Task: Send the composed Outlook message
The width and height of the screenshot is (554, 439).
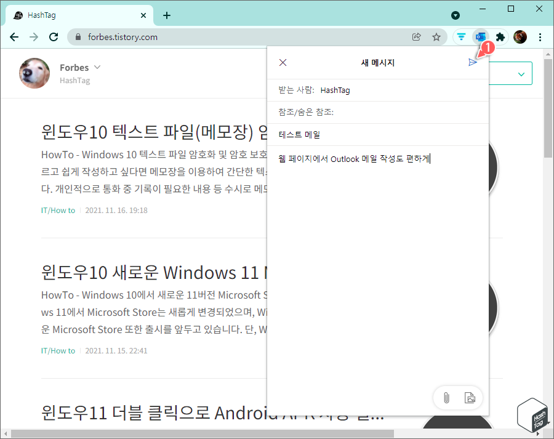Action: tap(473, 62)
